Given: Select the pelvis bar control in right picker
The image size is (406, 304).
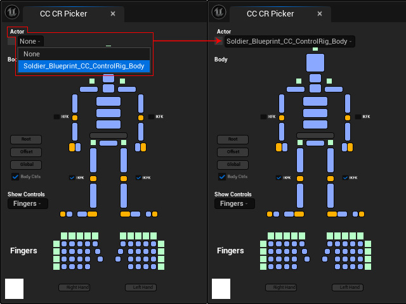Looking at the screenshot, I should [315, 136].
